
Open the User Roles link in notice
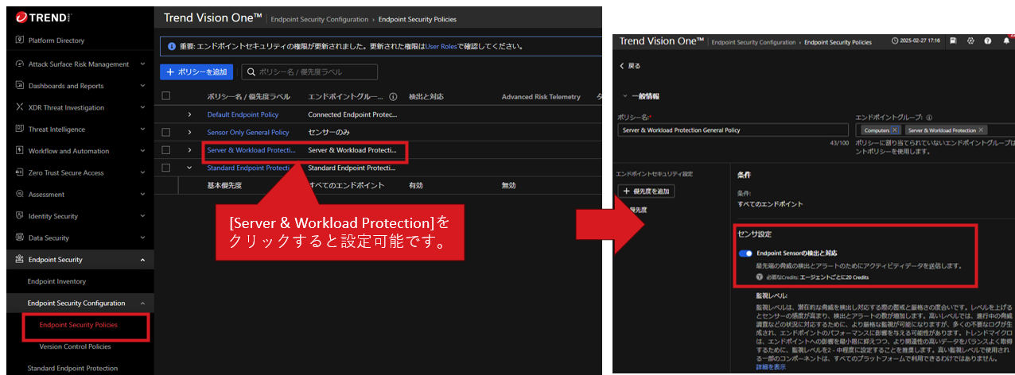tap(441, 46)
